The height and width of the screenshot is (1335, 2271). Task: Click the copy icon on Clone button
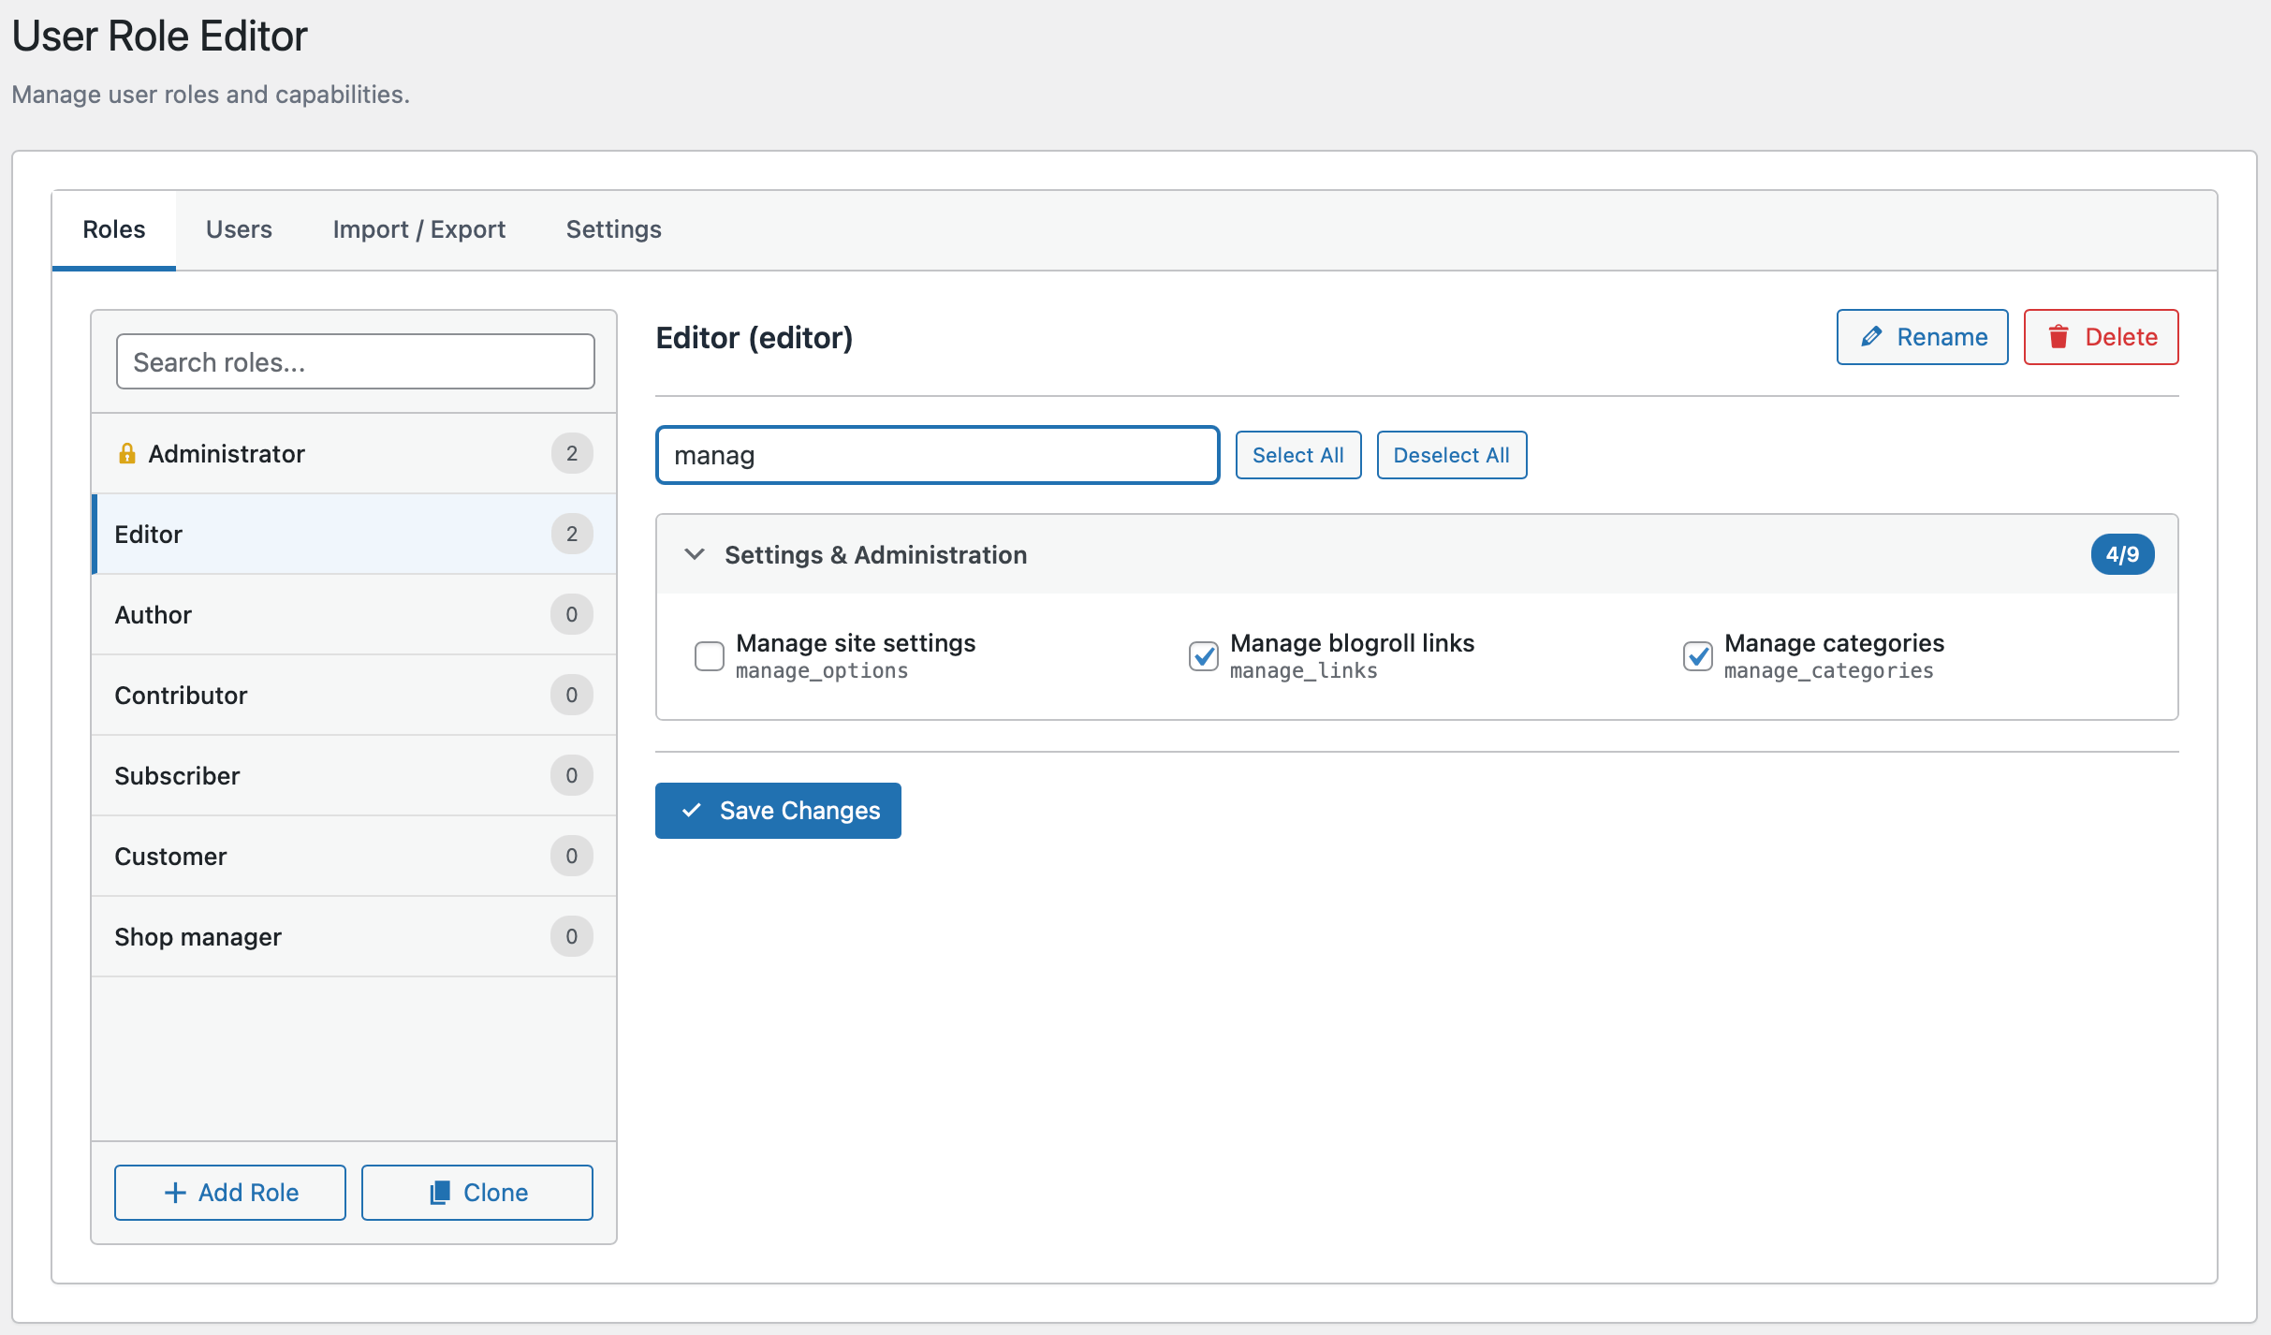click(440, 1193)
